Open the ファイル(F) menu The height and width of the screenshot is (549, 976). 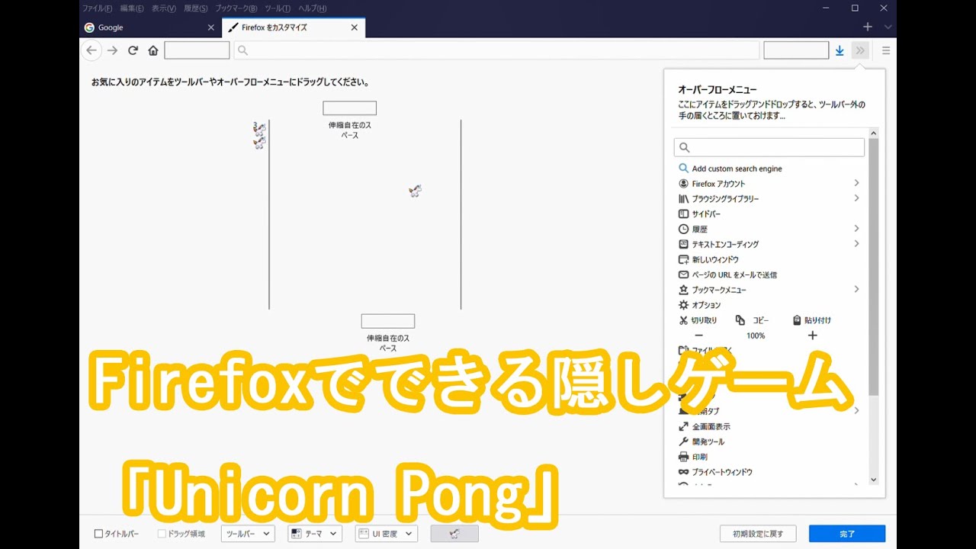coord(97,8)
